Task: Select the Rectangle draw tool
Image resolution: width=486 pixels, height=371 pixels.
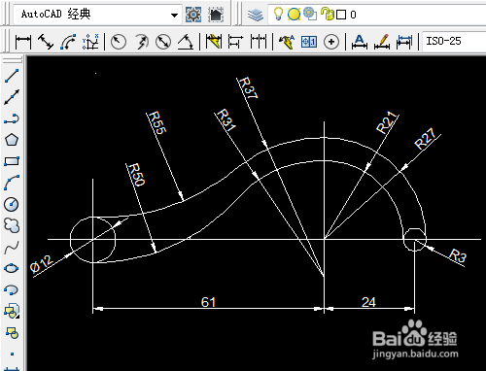Action: [12, 161]
